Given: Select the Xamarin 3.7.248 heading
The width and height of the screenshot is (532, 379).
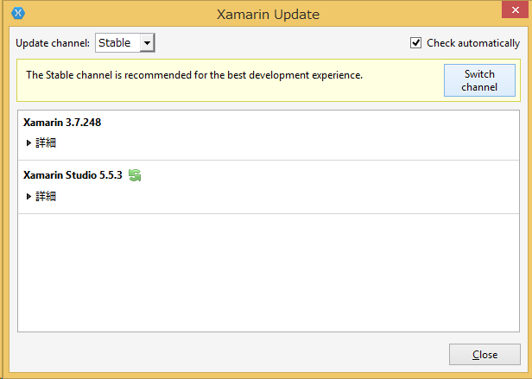Looking at the screenshot, I should pyautogui.click(x=62, y=123).
